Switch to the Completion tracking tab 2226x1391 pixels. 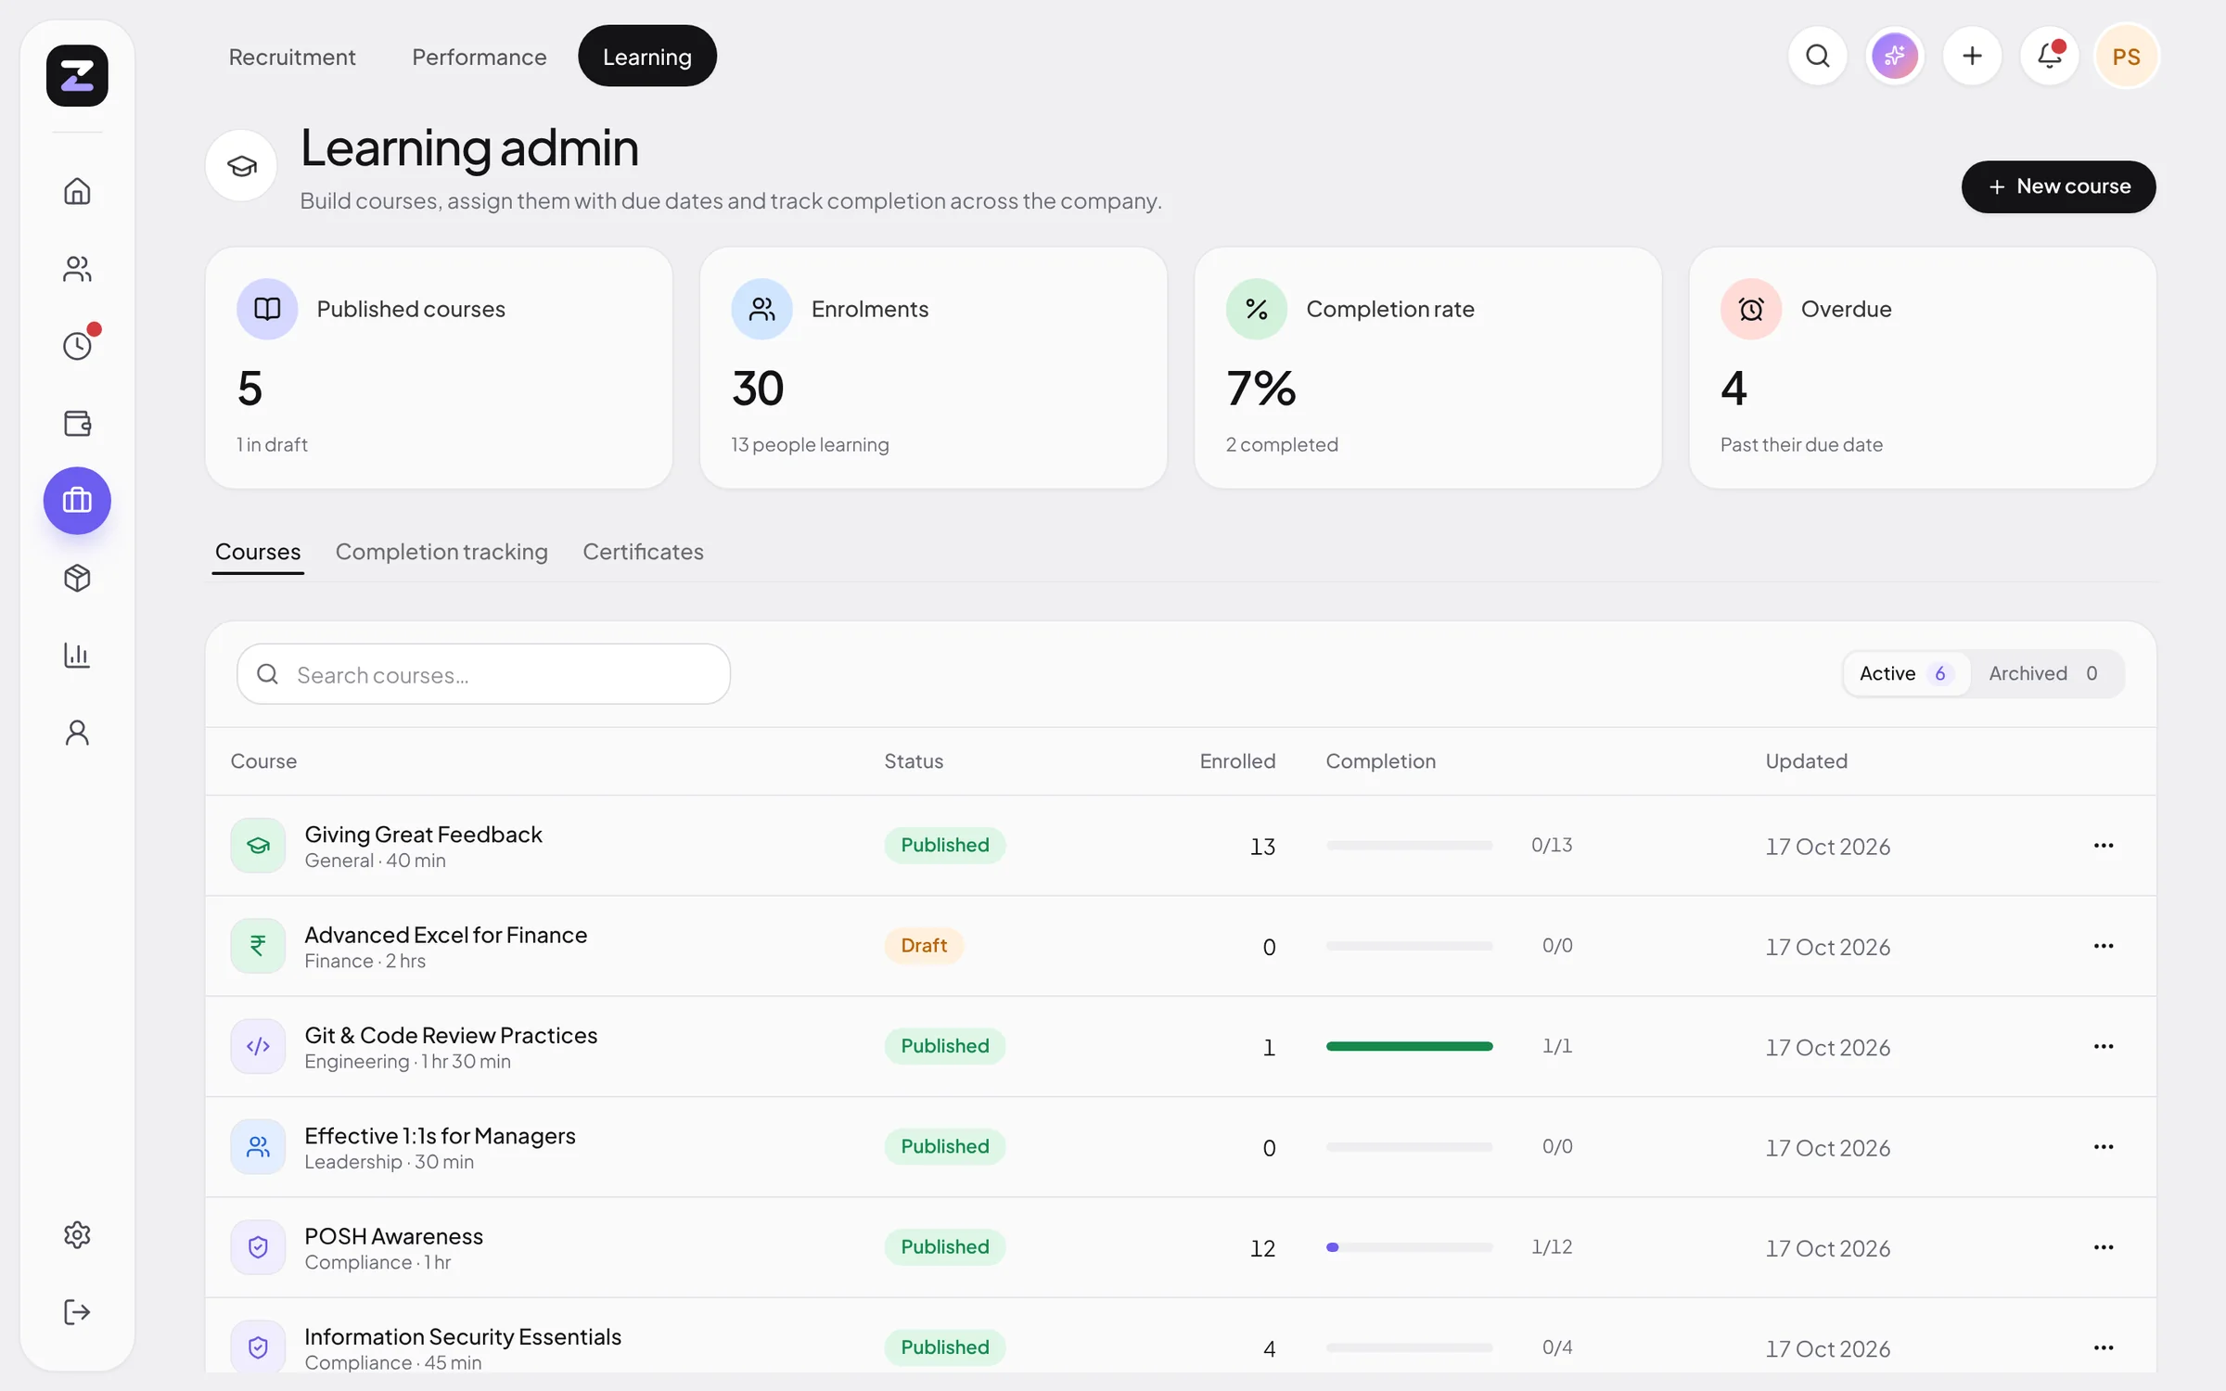pos(441,552)
